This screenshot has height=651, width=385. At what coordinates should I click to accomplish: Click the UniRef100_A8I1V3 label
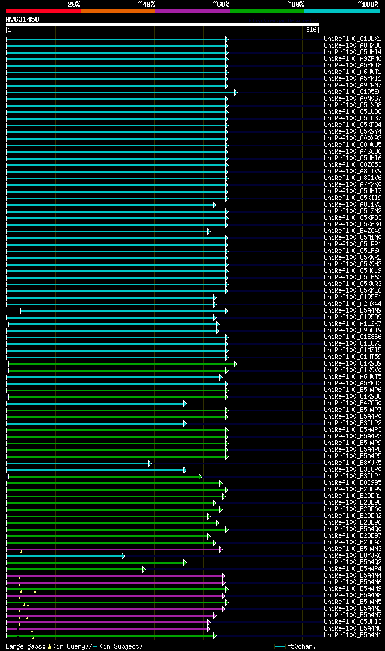tap(353, 205)
